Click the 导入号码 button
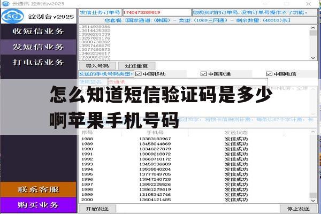Viewport: 321px width, 214px height. tap(97, 66)
